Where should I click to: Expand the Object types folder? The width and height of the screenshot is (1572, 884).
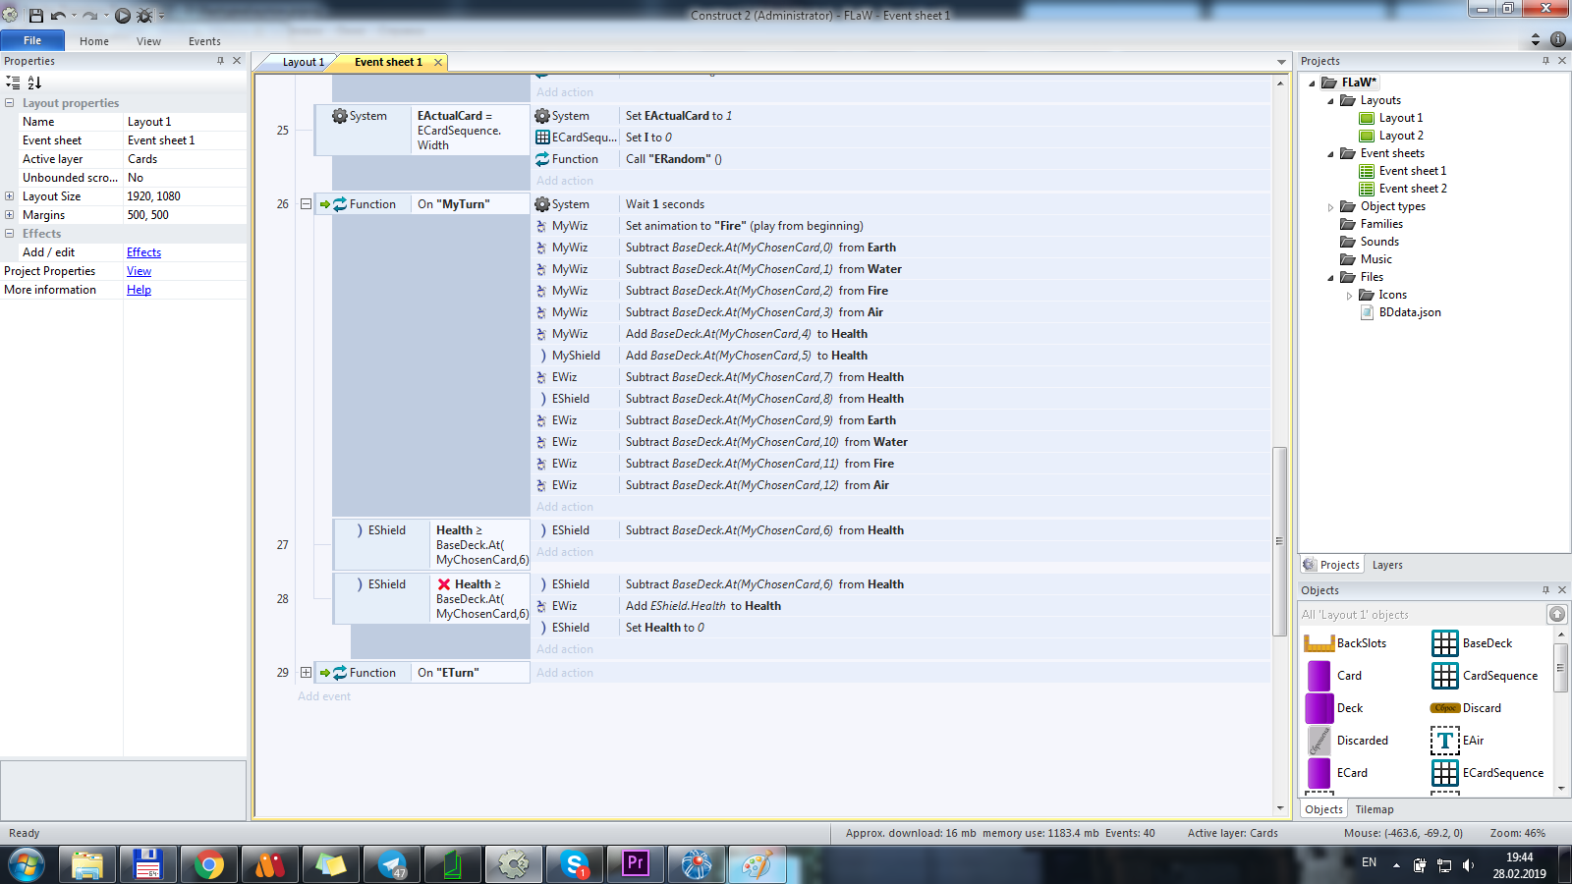coord(1331,207)
